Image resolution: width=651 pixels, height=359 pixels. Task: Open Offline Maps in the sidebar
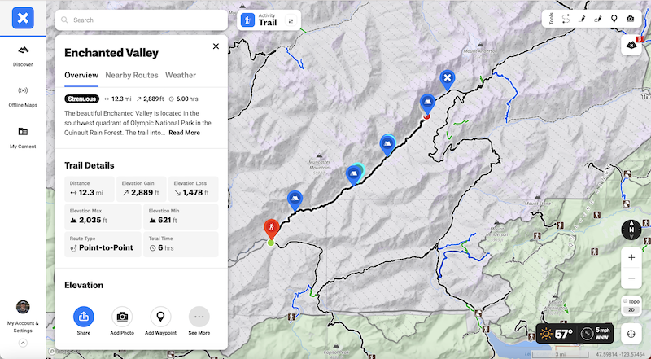tap(23, 97)
